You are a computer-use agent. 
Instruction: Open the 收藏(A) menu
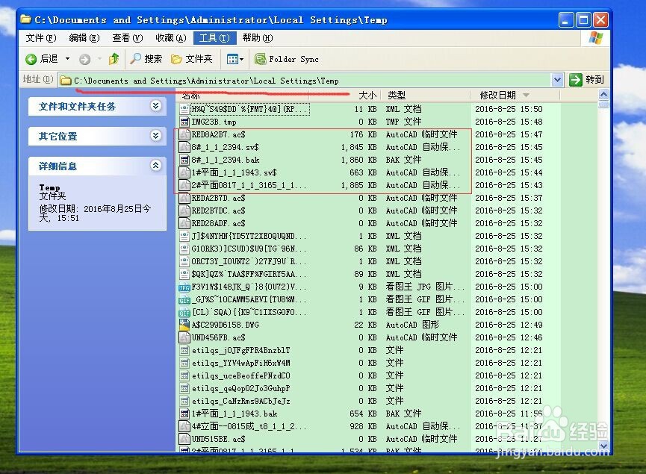[x=170, y=38]
